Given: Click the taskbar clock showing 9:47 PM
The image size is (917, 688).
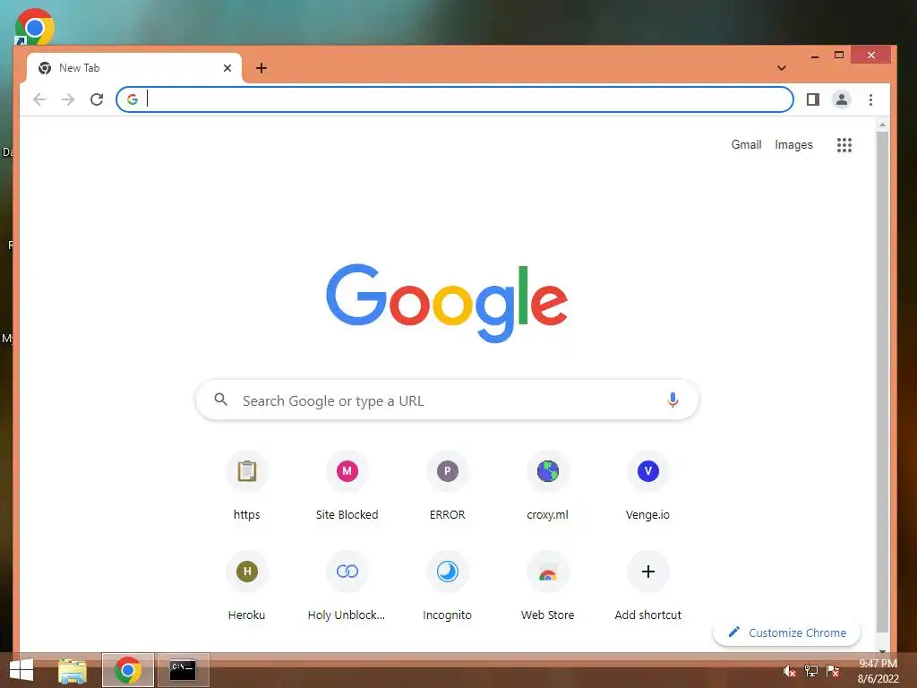Looking at the screenshot, I should [x=878, y=671].
